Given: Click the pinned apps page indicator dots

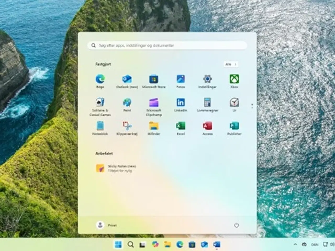Looking at the screenshot, I should click(252, 106).
